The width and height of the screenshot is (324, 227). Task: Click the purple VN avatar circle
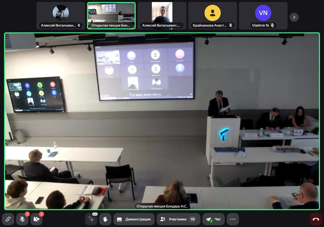[x=263, y=13]
